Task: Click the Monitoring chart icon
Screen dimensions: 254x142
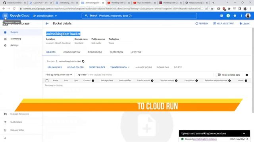Action: click(x=5, y=39)
